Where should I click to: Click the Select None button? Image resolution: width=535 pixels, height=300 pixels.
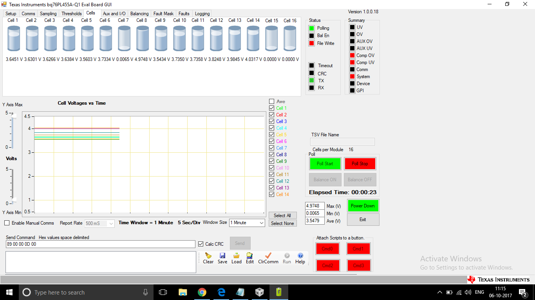282,223
